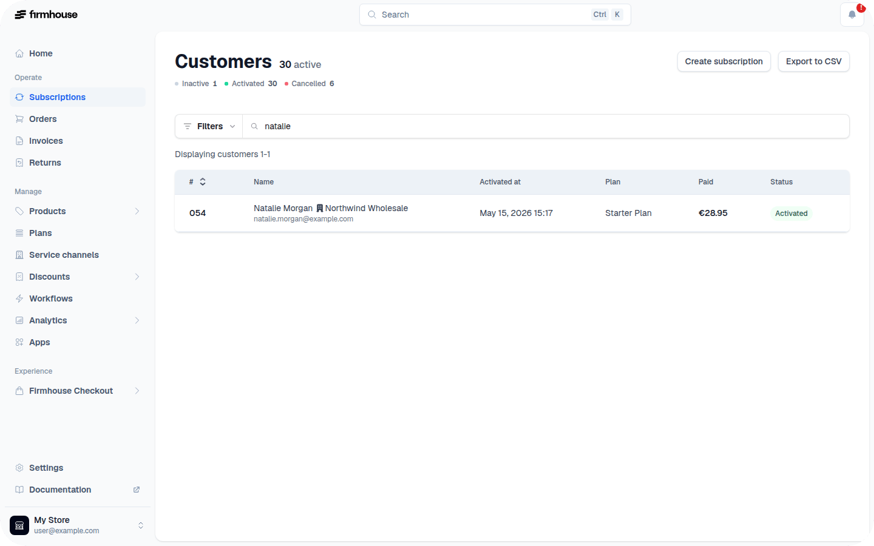Click the Orders cart icon
This screenshot has height=546, width=874.
point(19,119)
